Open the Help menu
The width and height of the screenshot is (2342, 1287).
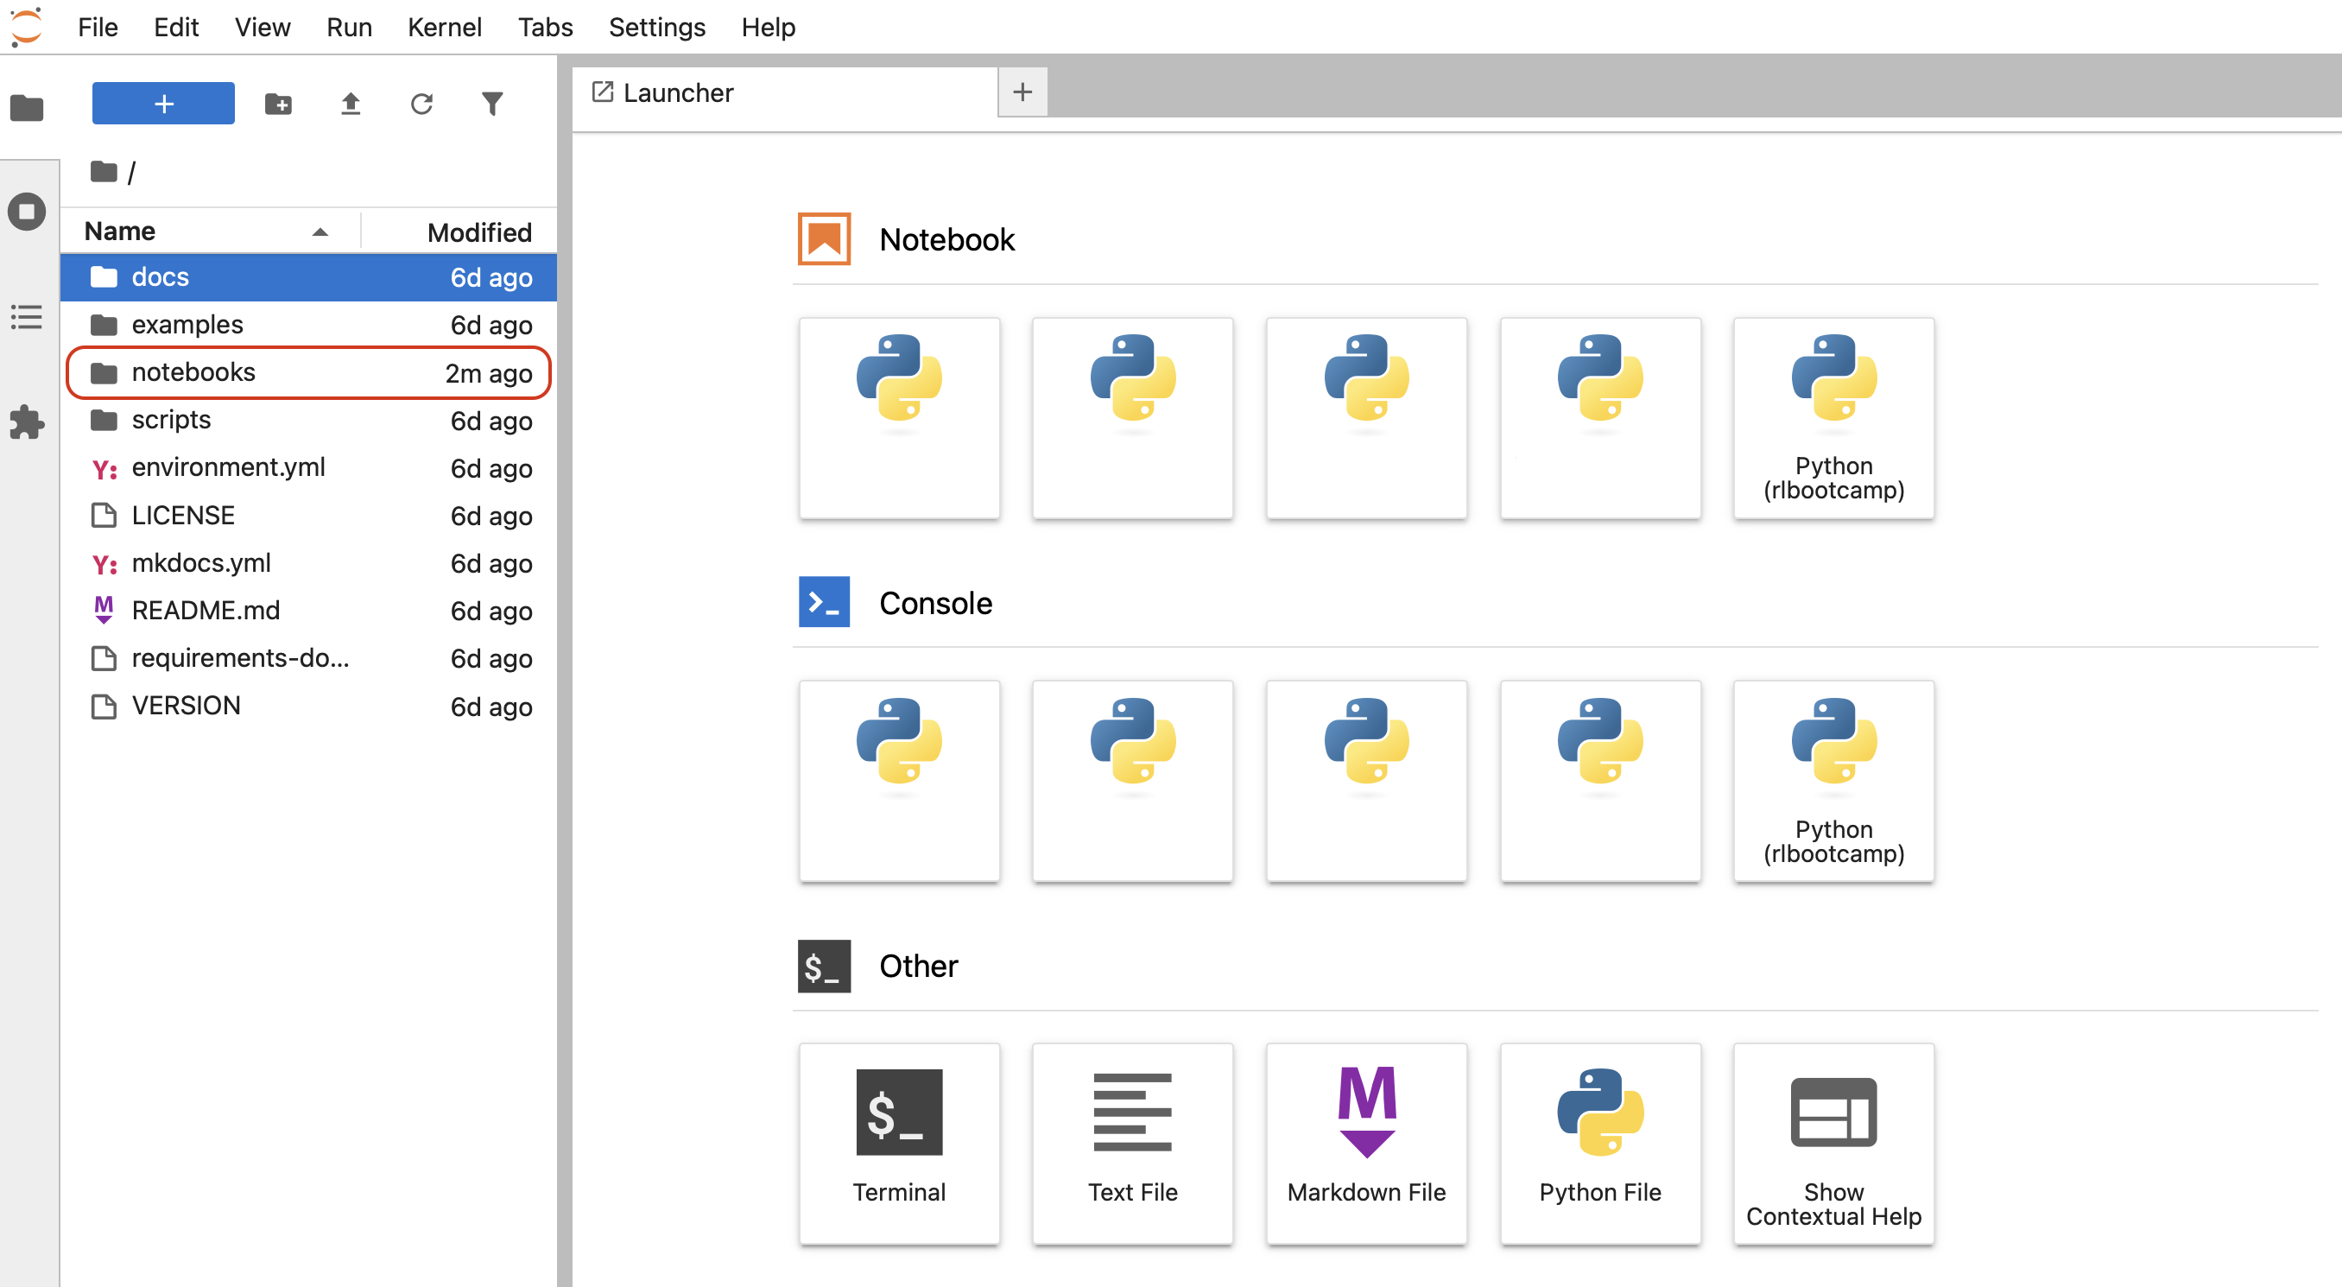pos(769,28)
